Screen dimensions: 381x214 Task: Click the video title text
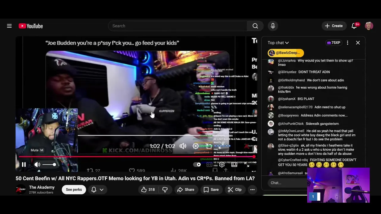coord(135,178)
